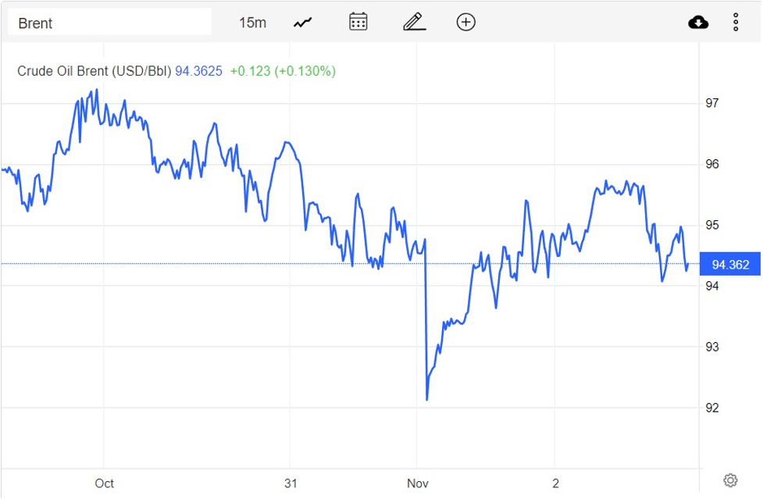Select the pencil drawing tool

click(414, 22)
